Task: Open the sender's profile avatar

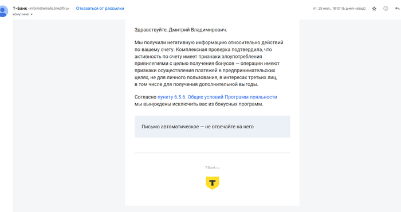Action: tap(3, 11)
